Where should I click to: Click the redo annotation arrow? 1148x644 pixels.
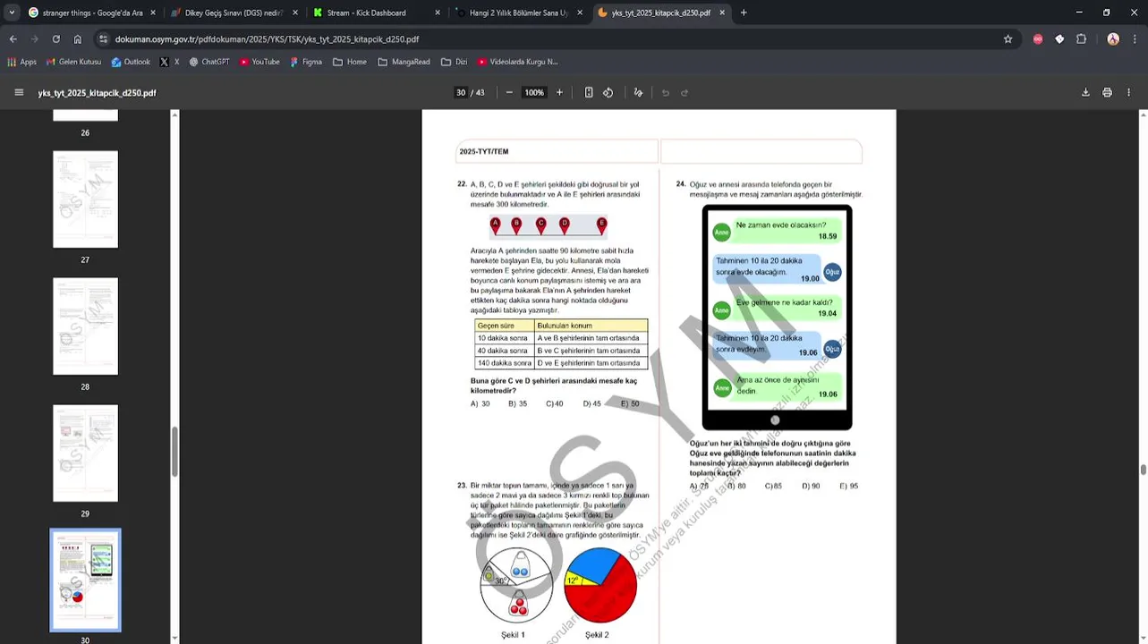(685, 92)
